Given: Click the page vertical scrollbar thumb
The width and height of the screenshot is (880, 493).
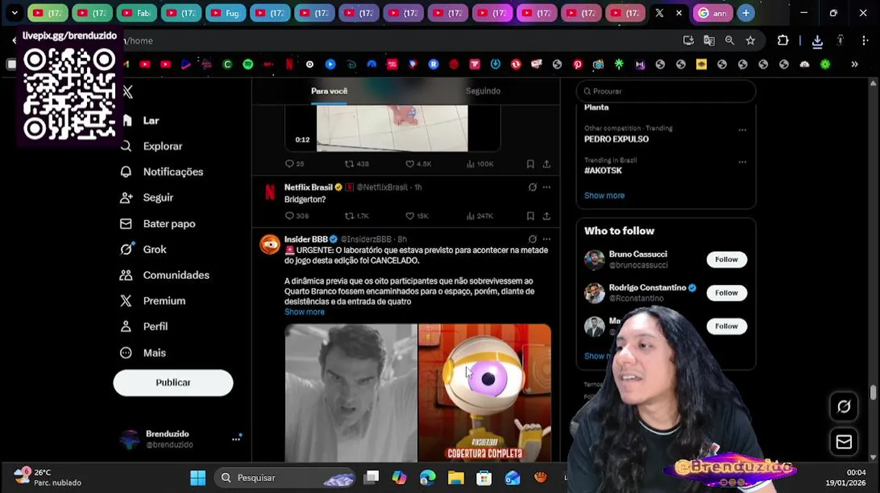Looking at the screenshot, I should [872, 392].
